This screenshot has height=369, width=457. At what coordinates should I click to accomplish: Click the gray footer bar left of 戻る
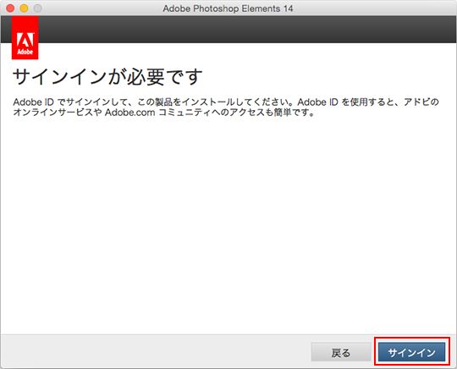[x=155, y=351]
